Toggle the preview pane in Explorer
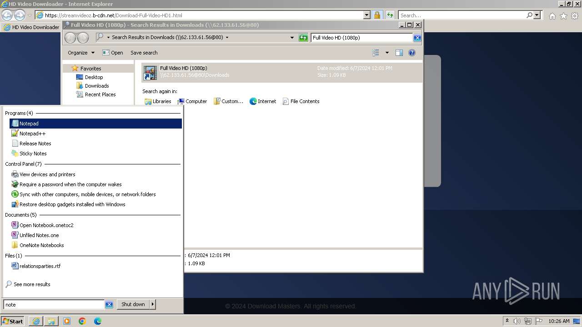 click(399, 53)
